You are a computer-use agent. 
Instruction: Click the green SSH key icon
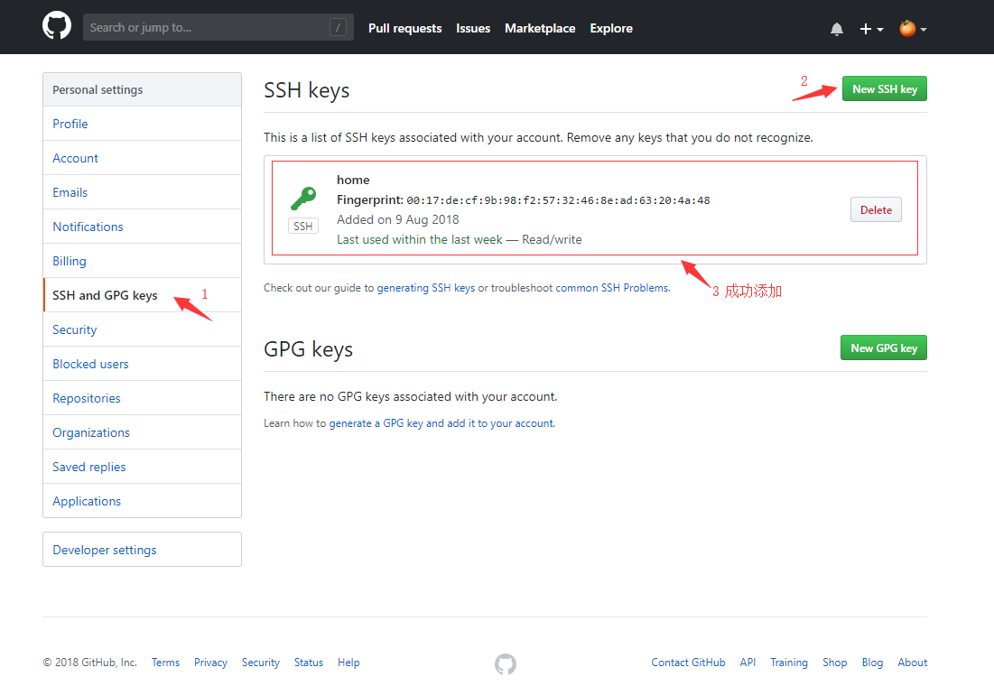[303, 199]
